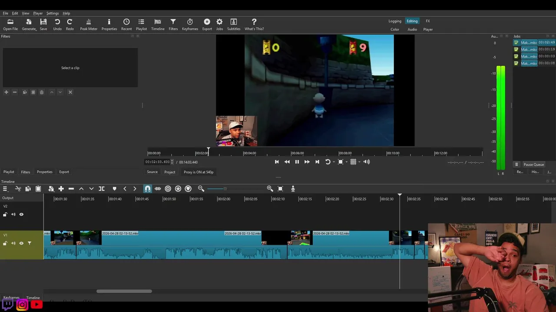
Task: Hide the V2 track
Action: [21, 214]
